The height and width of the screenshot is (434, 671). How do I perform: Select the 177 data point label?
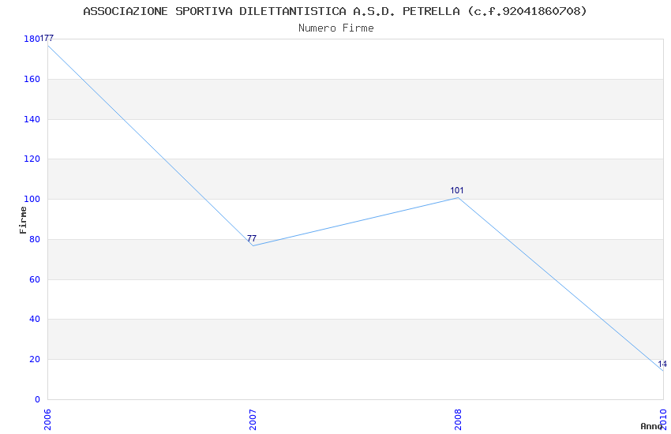(47, 38)
